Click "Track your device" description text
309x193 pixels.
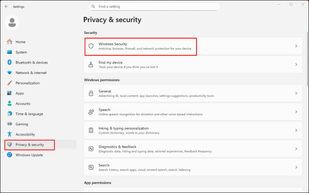pyautogui.click(x=128, y=67)
